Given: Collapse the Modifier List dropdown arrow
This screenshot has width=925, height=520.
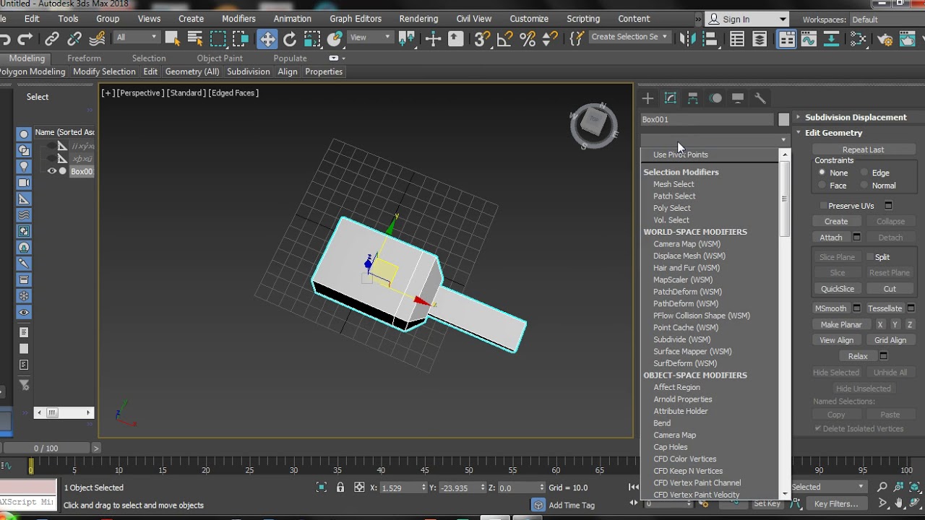Looking at the screenshot, I should tap(783, 140).
